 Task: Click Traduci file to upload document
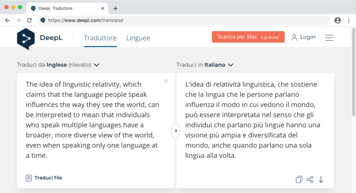click(44, 178)
